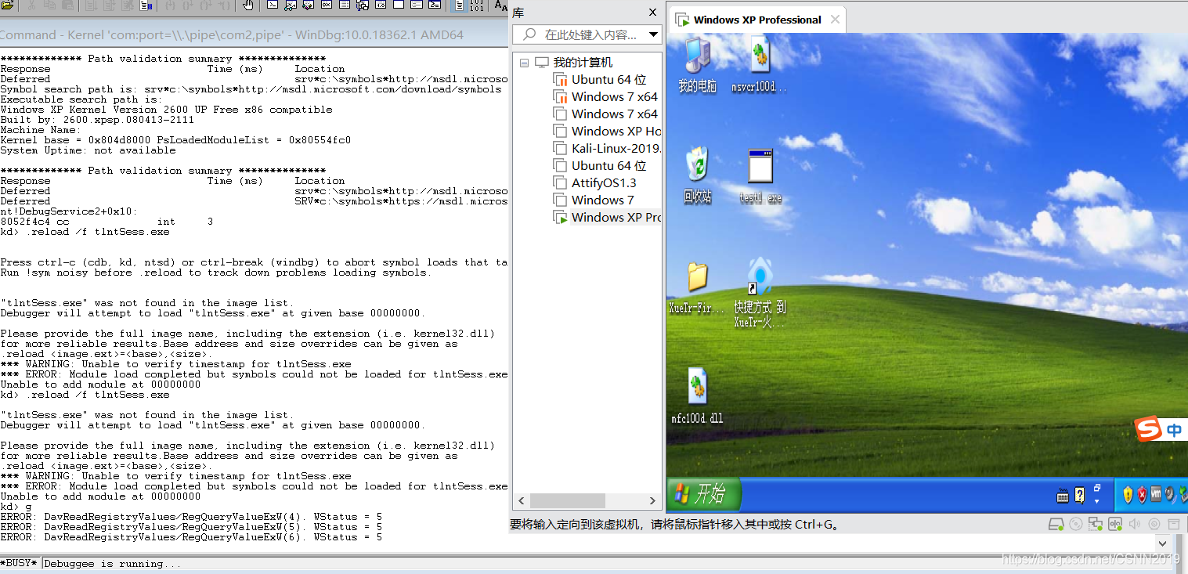Click help question icon on language bar

click(x=1080, y=495)
